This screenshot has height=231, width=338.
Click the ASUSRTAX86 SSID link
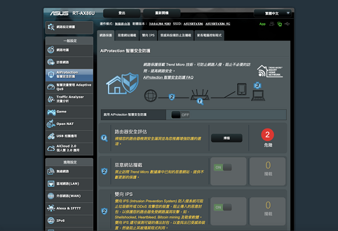pos(193,24)
